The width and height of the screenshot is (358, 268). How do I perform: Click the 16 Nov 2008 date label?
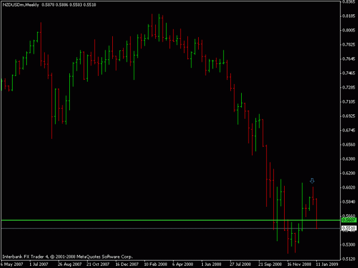[299, 264]
